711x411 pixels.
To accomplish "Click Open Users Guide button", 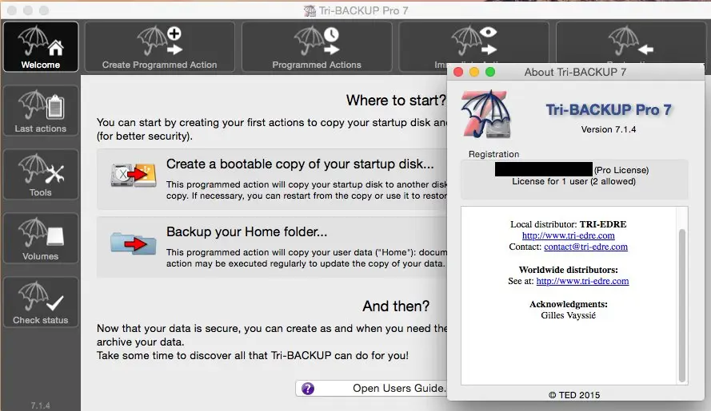I will 371,389.
